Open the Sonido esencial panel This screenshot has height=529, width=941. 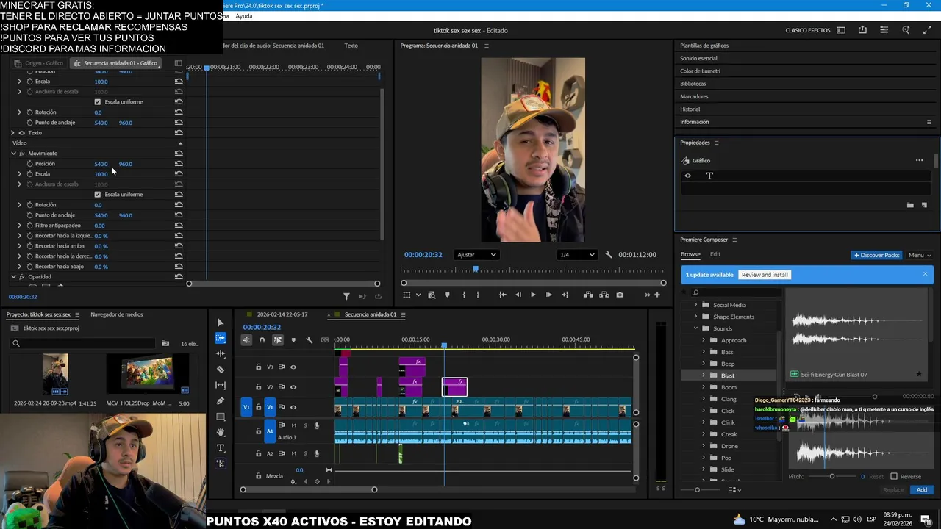[x=698, y=58]
